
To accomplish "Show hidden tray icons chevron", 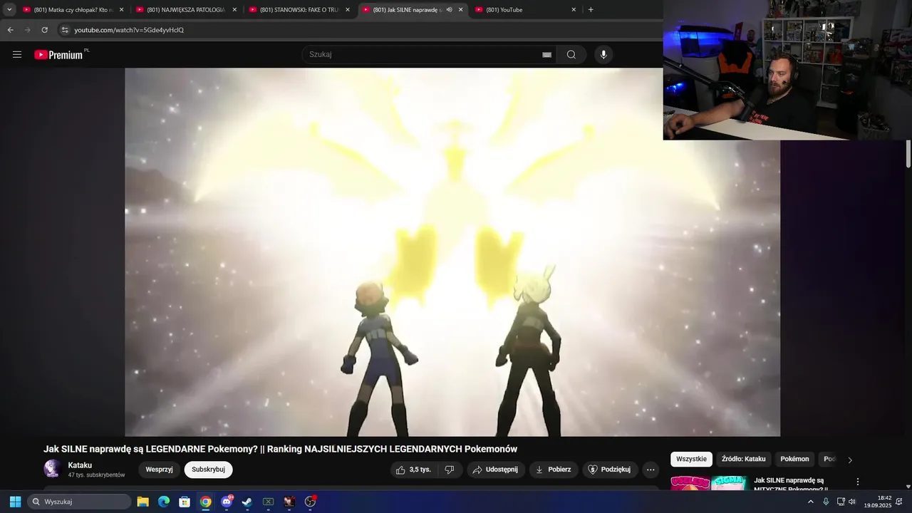I will point(810,502).
